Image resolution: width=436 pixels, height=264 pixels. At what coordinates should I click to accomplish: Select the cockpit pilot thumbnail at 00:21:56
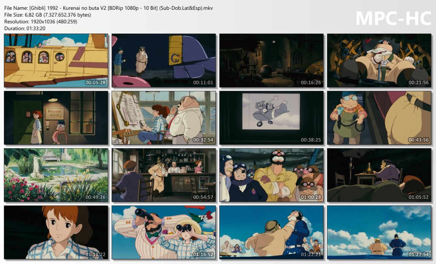click(x=379, y=60)
